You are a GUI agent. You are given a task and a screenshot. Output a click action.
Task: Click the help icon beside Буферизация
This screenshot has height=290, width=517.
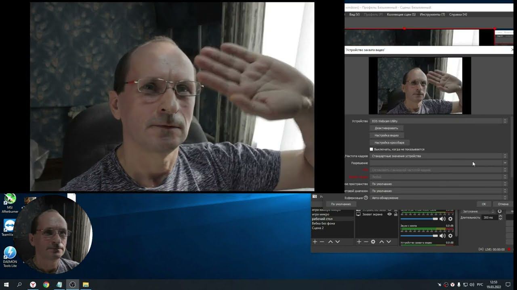pos(366,198)
